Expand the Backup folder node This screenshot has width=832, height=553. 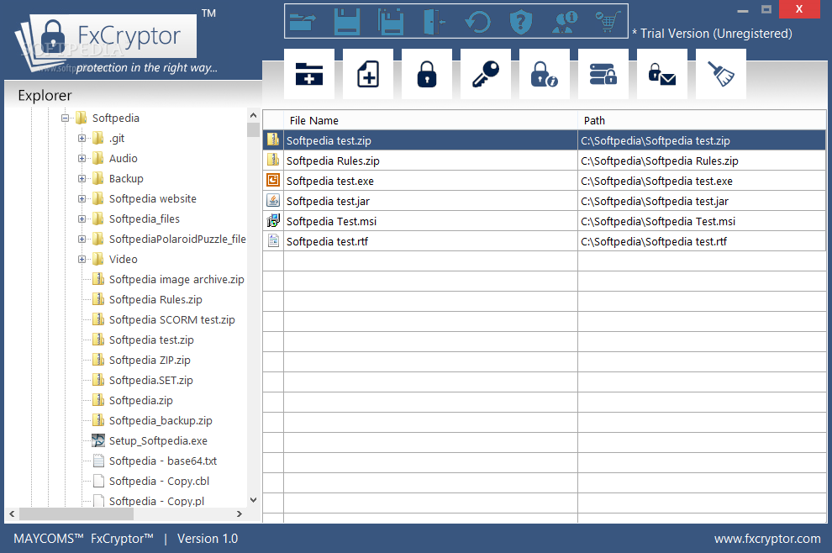pyautogui.click(x=82, y=178)
